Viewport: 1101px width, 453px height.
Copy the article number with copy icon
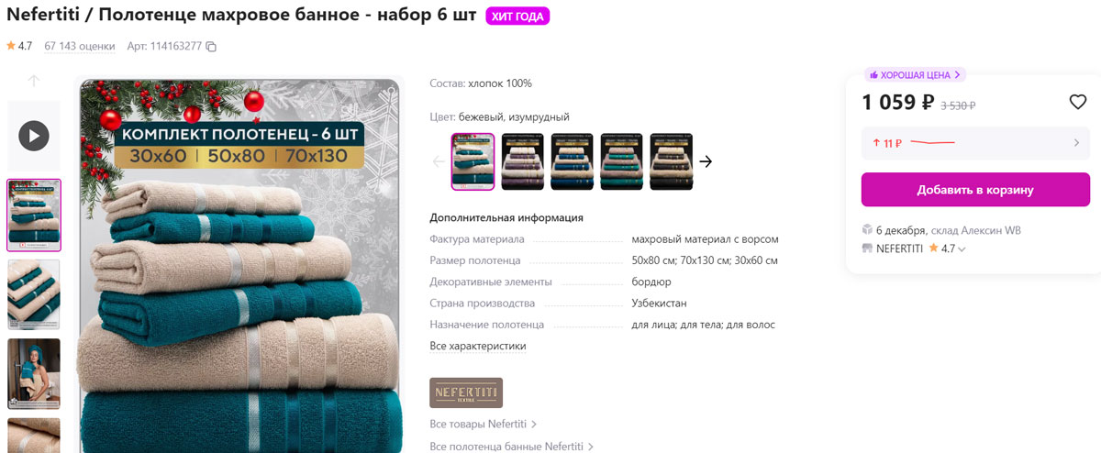coord(211,46)
